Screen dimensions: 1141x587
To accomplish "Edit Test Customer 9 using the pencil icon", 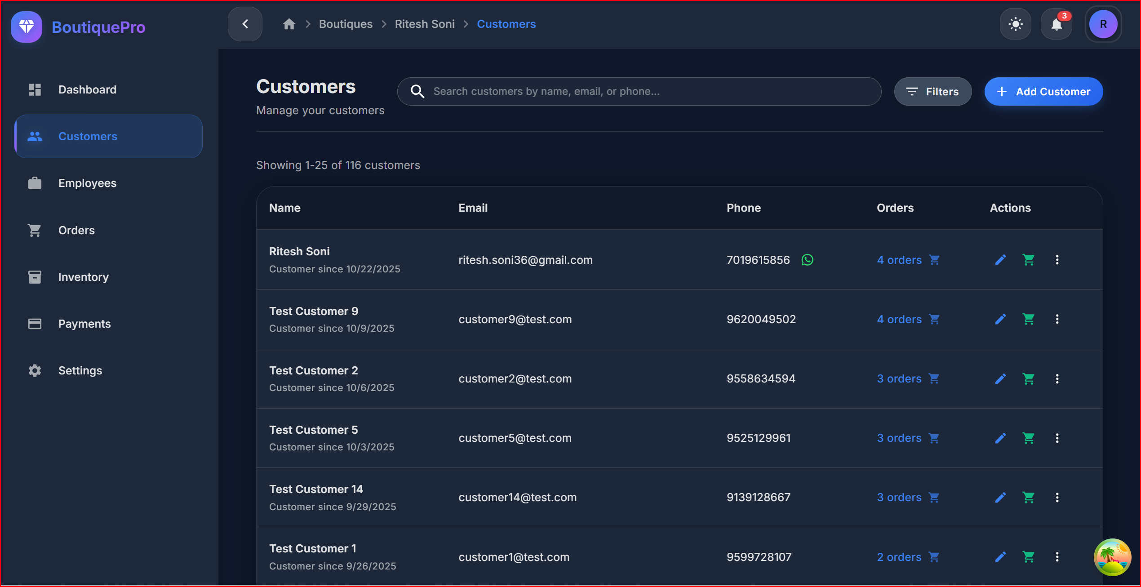I will (x=1000, y=319).
